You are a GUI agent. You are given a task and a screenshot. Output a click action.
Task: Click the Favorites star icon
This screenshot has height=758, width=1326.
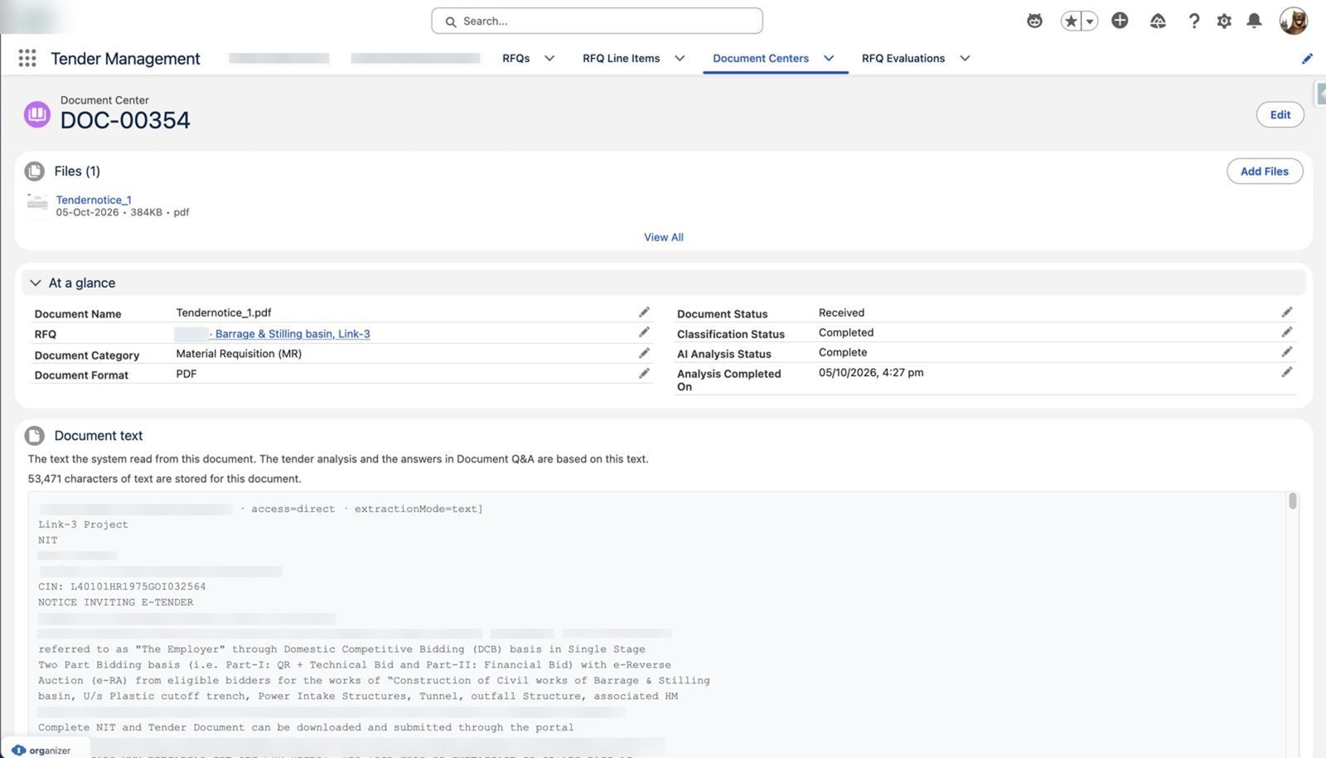[x=1071, y=21]
